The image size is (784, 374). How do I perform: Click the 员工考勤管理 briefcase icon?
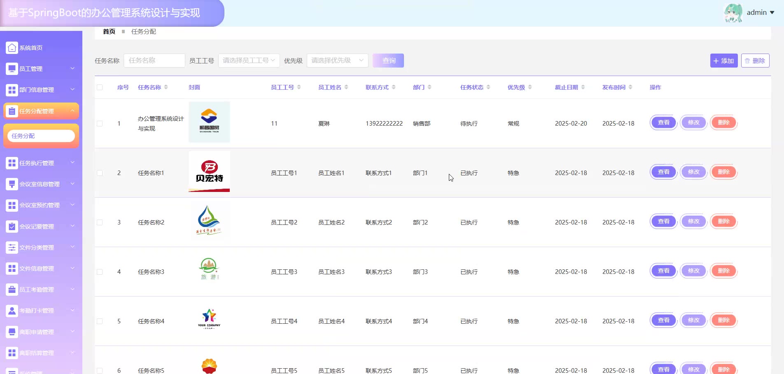[12, 290]
